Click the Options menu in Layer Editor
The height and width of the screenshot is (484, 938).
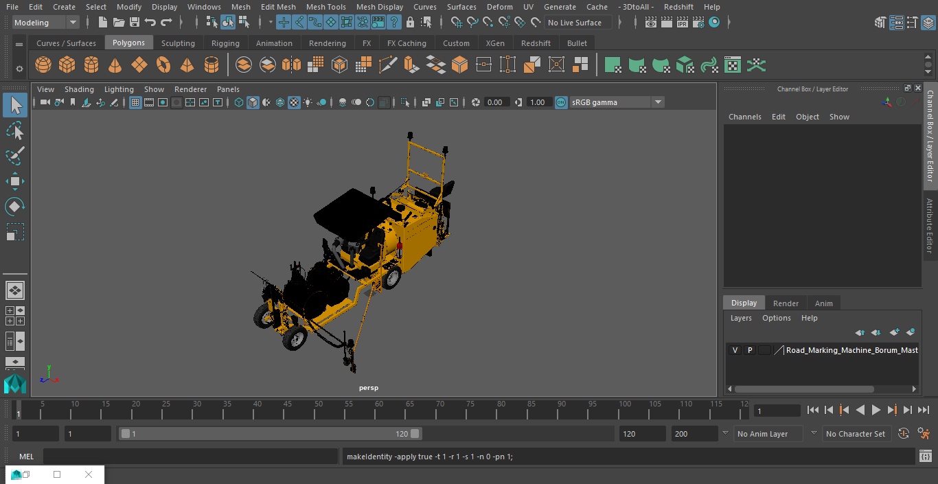777,318
